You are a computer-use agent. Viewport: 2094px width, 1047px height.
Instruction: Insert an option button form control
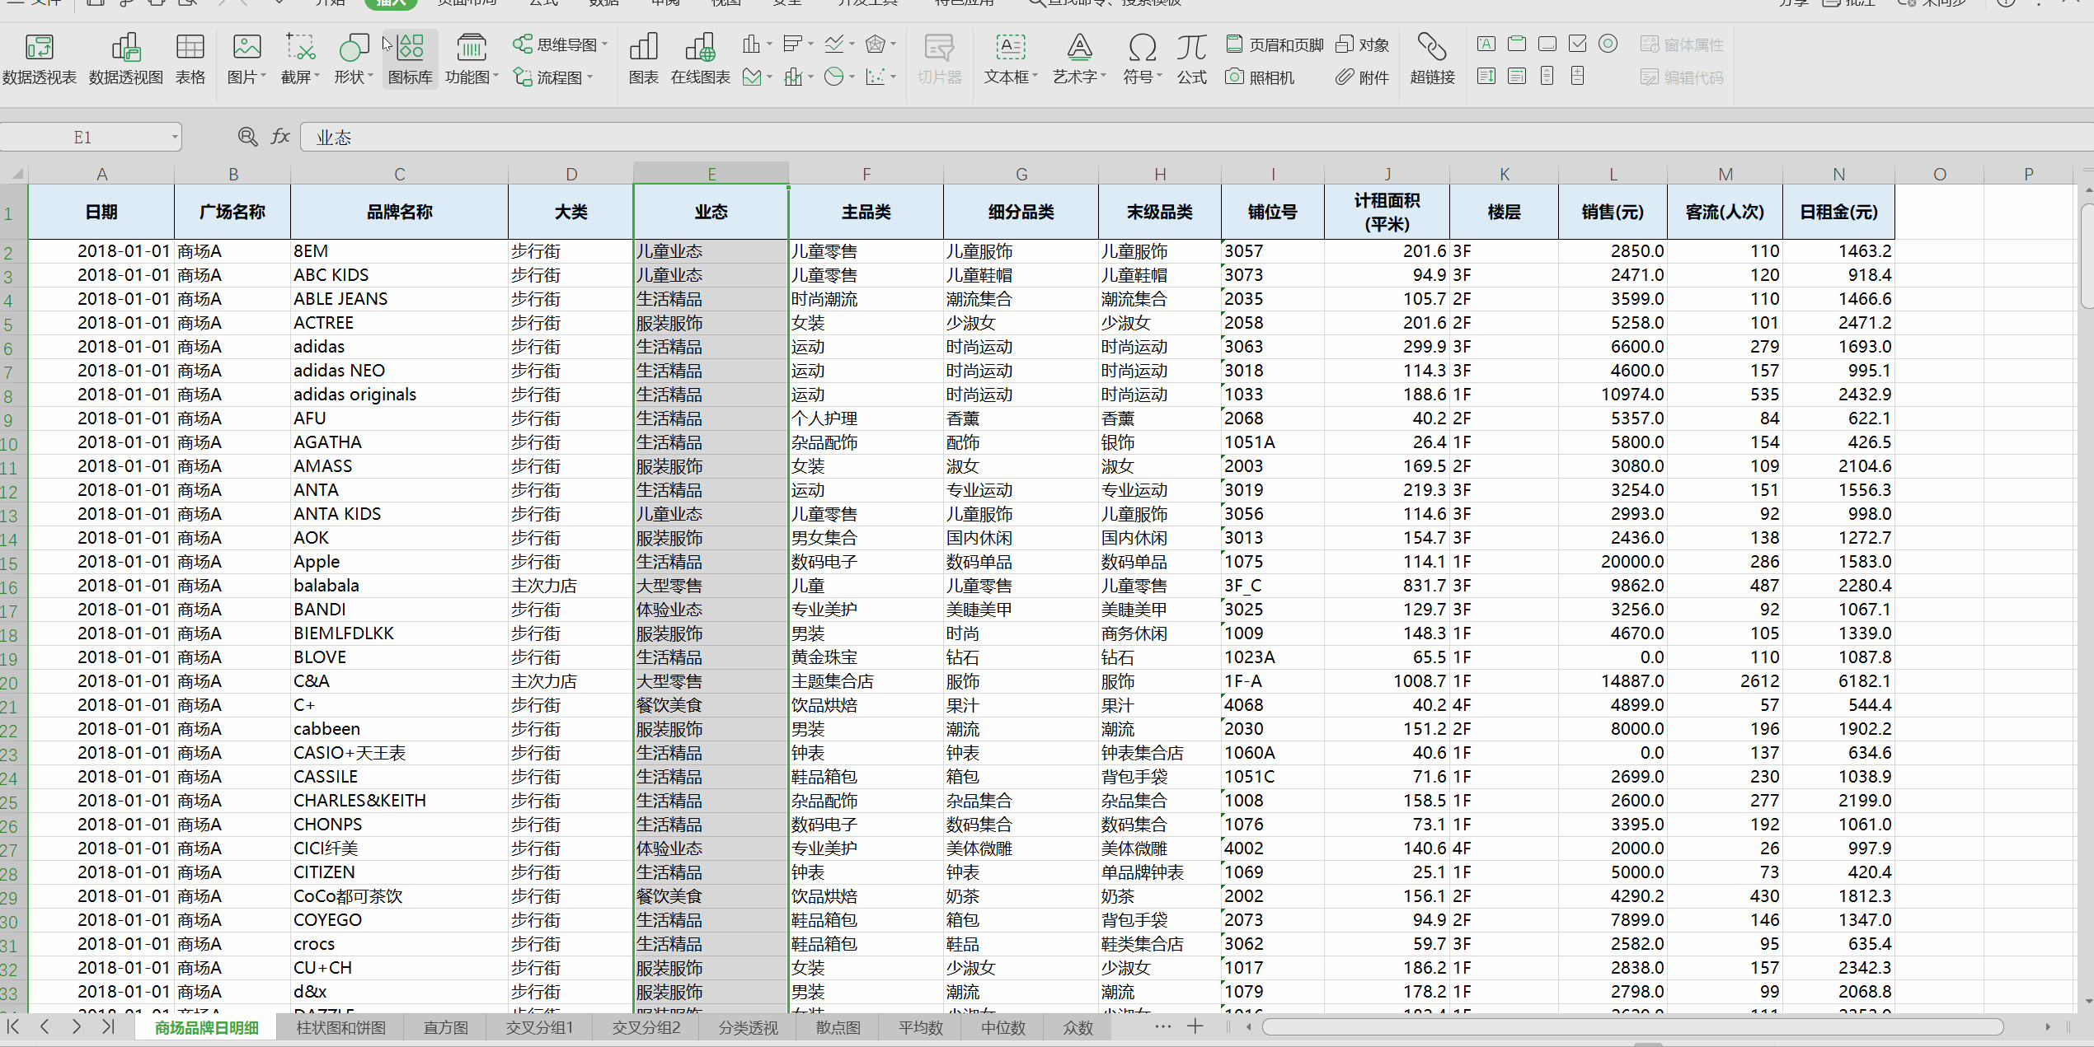[x=1608, y=44]
